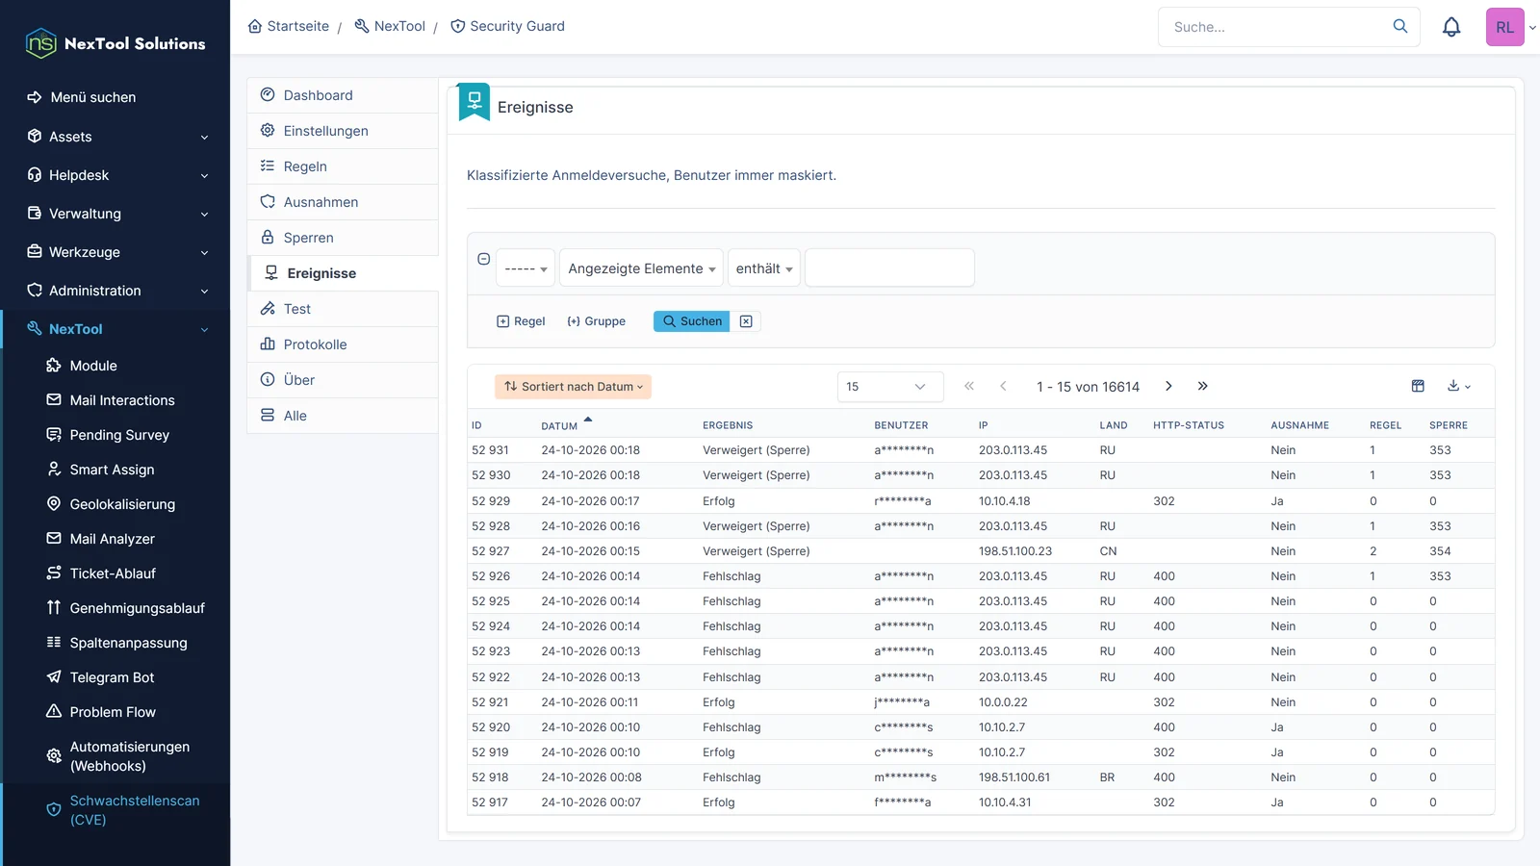The image size is (1540, 866).
Task: Open the notifications bell
Action: click(x=1451, y=27)
